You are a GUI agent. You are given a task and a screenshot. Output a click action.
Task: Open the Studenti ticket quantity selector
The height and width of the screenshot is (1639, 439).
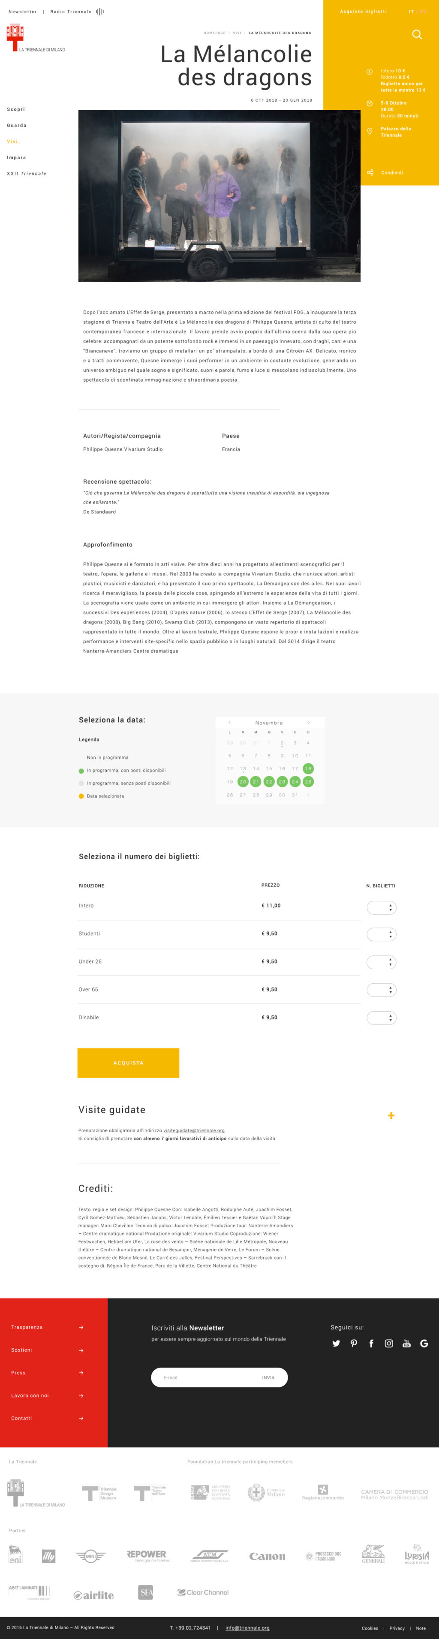tap(382, 934)
